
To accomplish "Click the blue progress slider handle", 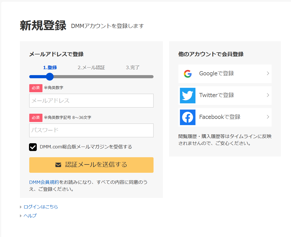I will click(x=49, y=77).
